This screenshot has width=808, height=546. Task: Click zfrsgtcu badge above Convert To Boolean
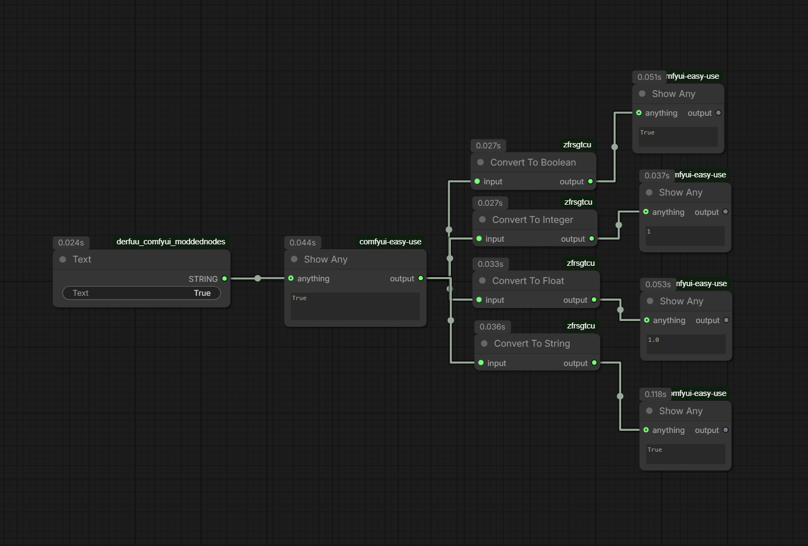(577, 145)
